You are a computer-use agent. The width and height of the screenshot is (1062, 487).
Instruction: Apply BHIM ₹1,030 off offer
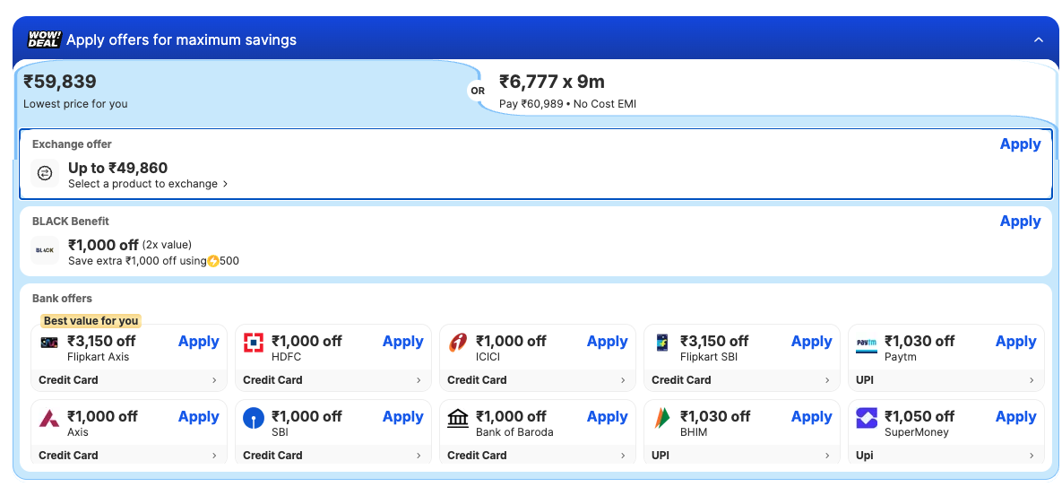click(811, 417)
